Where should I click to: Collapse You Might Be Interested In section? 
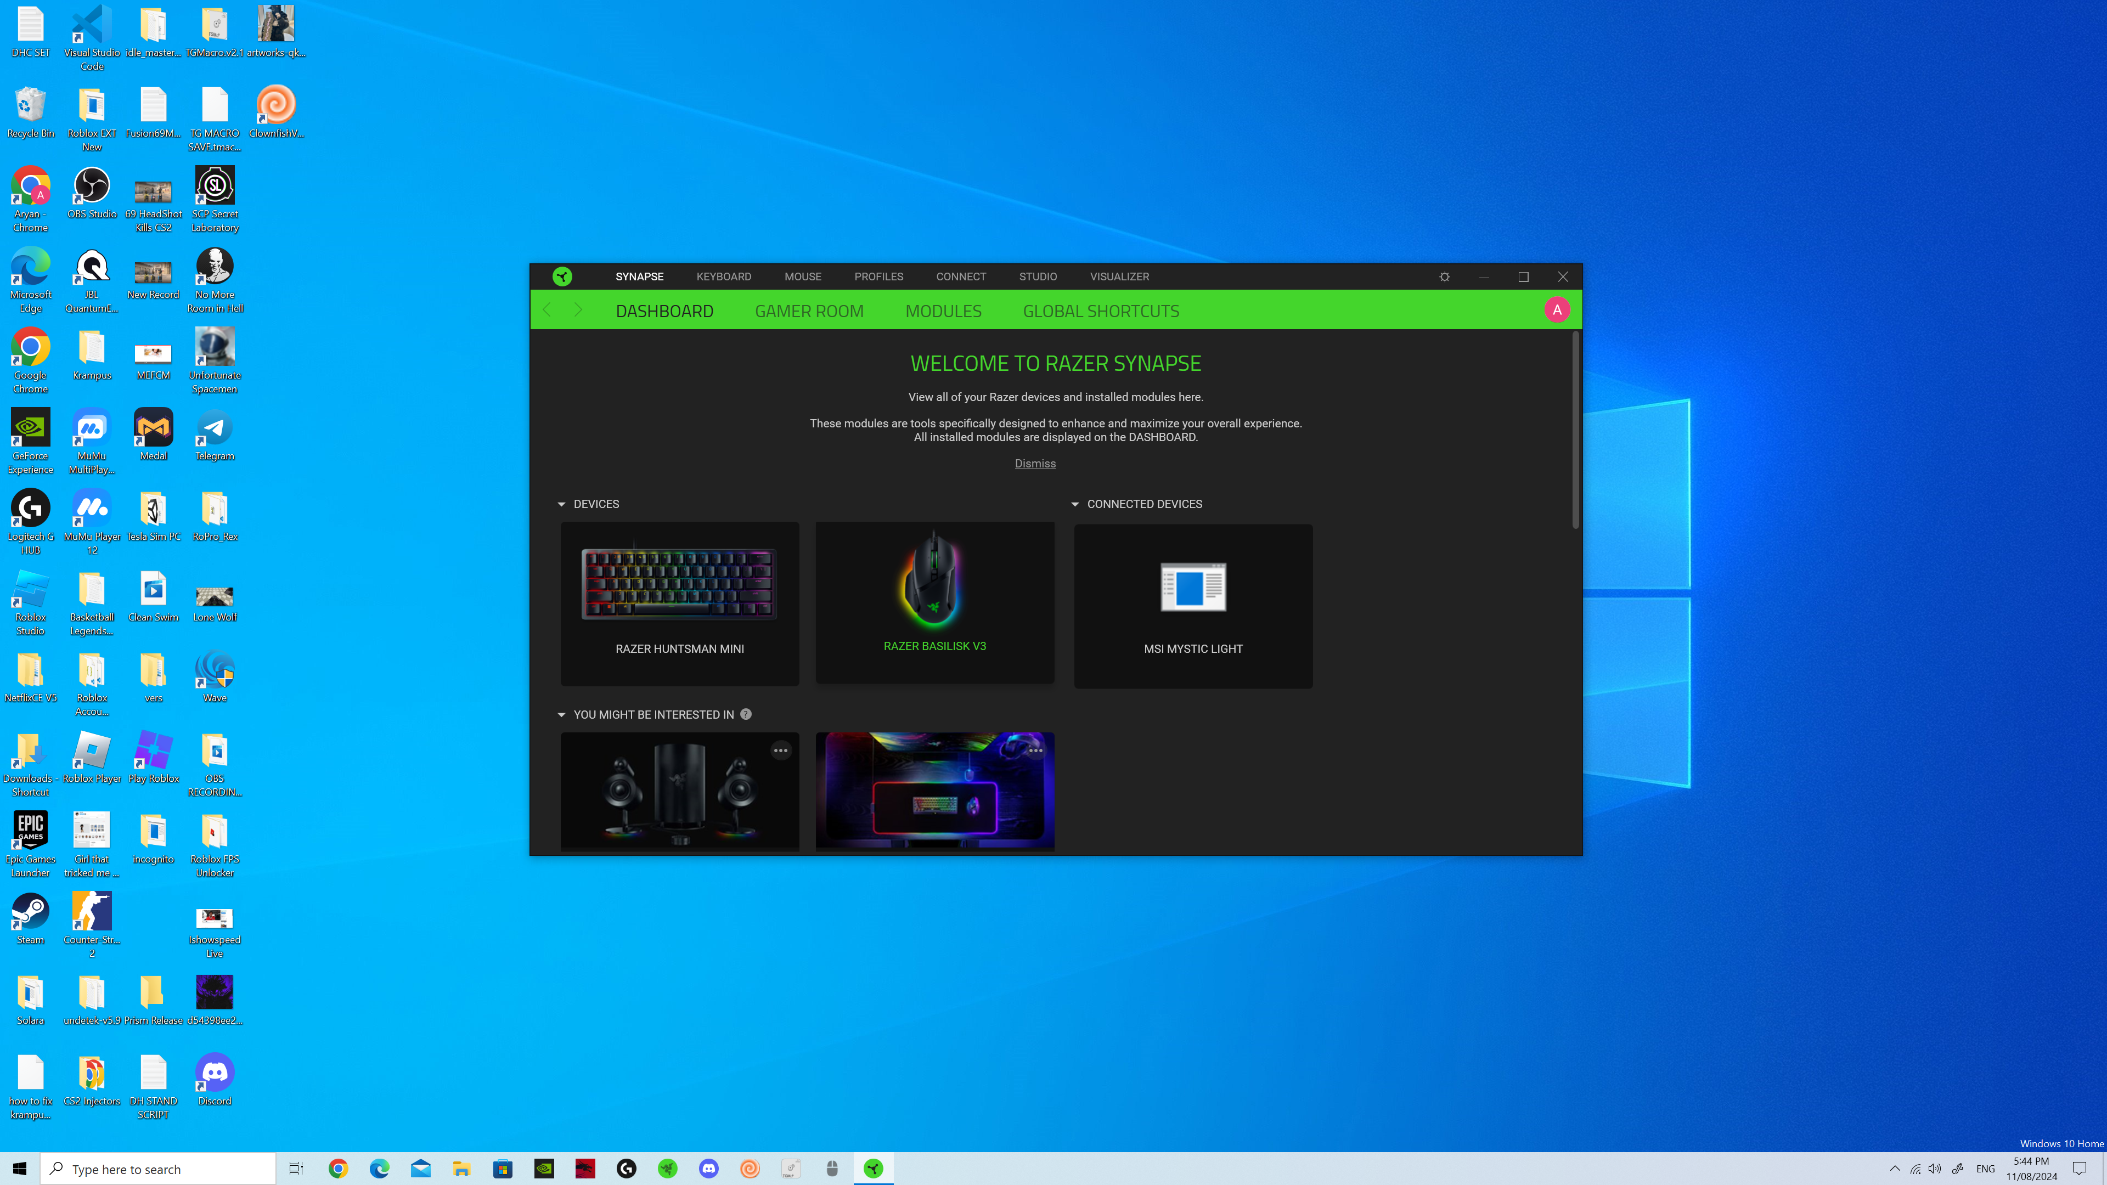click(x=561, y=715)
